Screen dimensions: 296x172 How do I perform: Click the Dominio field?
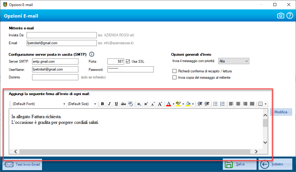click(55, 77)
